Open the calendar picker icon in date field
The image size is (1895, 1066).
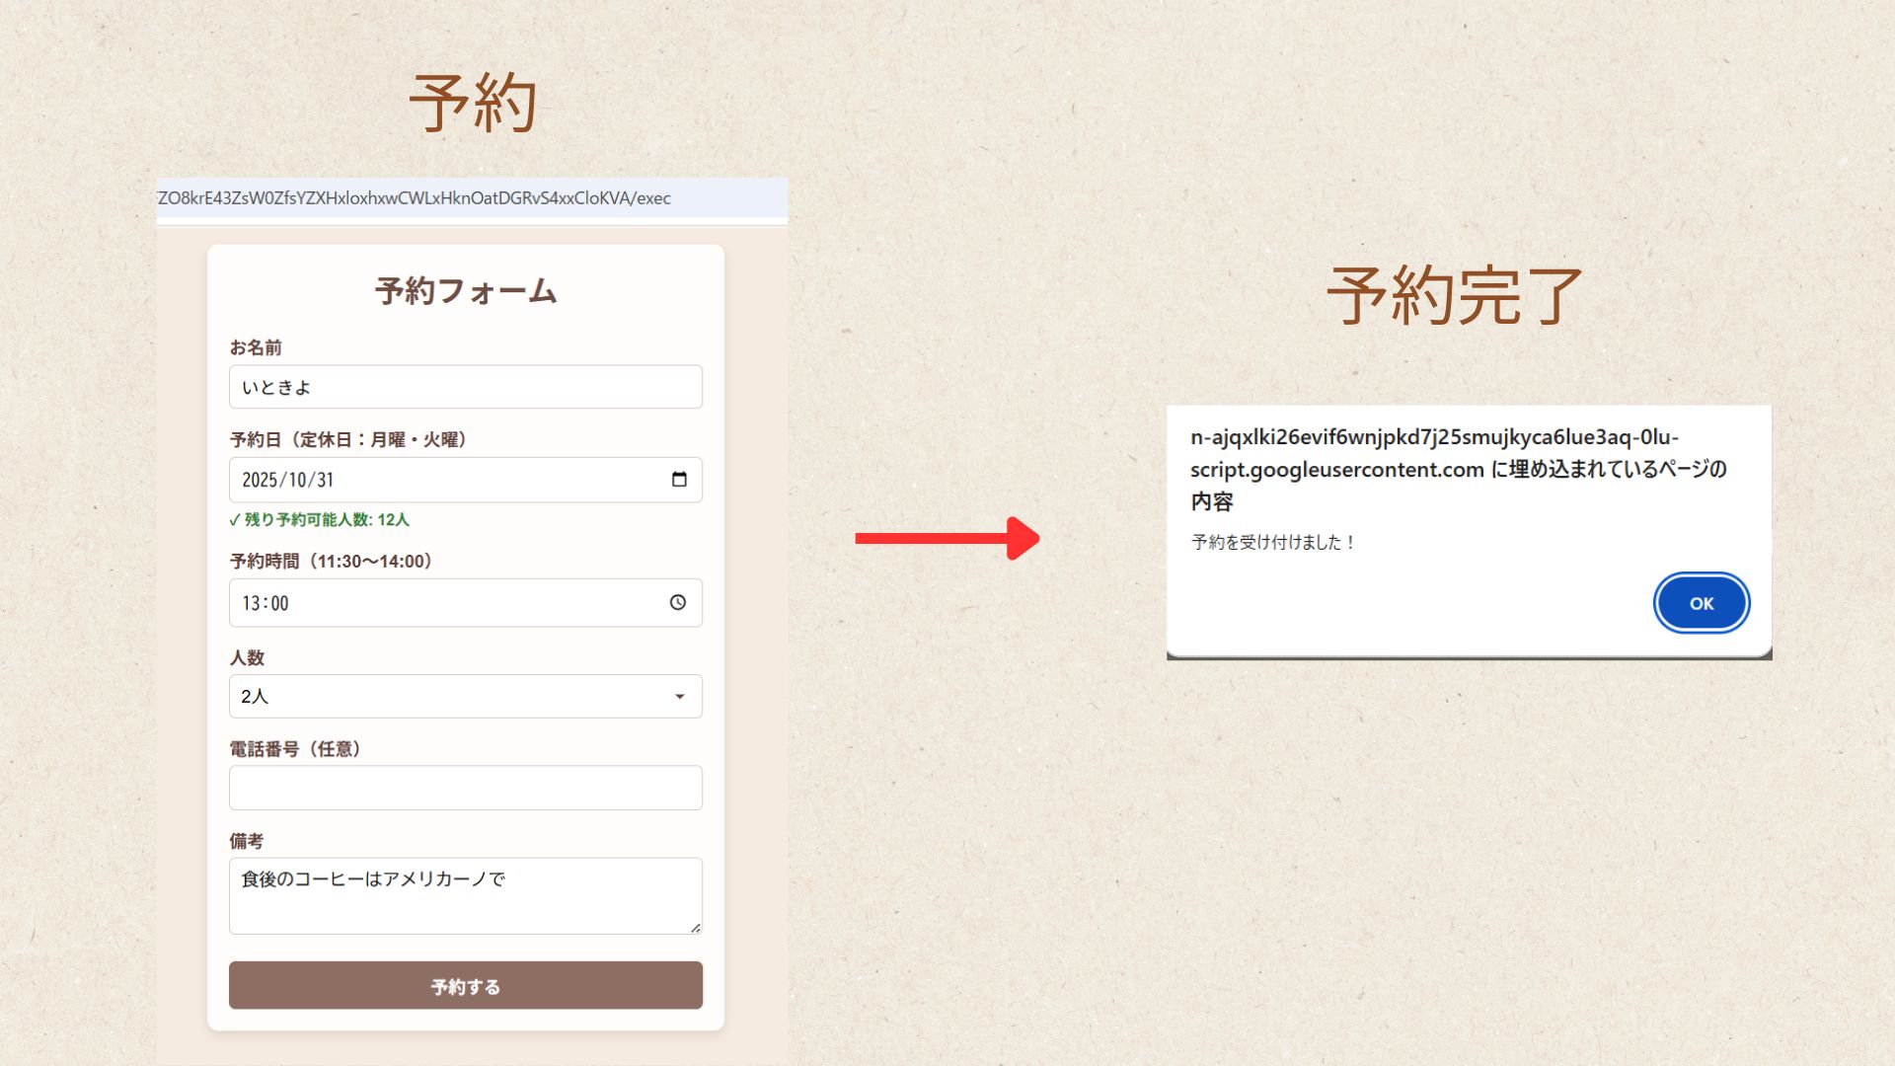679,480
